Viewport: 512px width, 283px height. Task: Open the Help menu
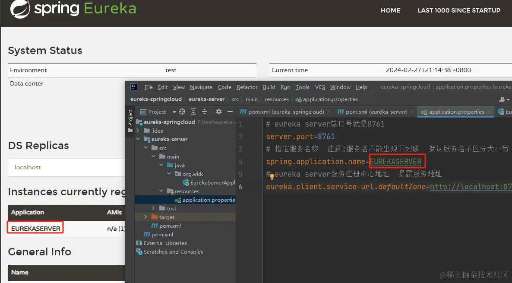tap(361, 87)
